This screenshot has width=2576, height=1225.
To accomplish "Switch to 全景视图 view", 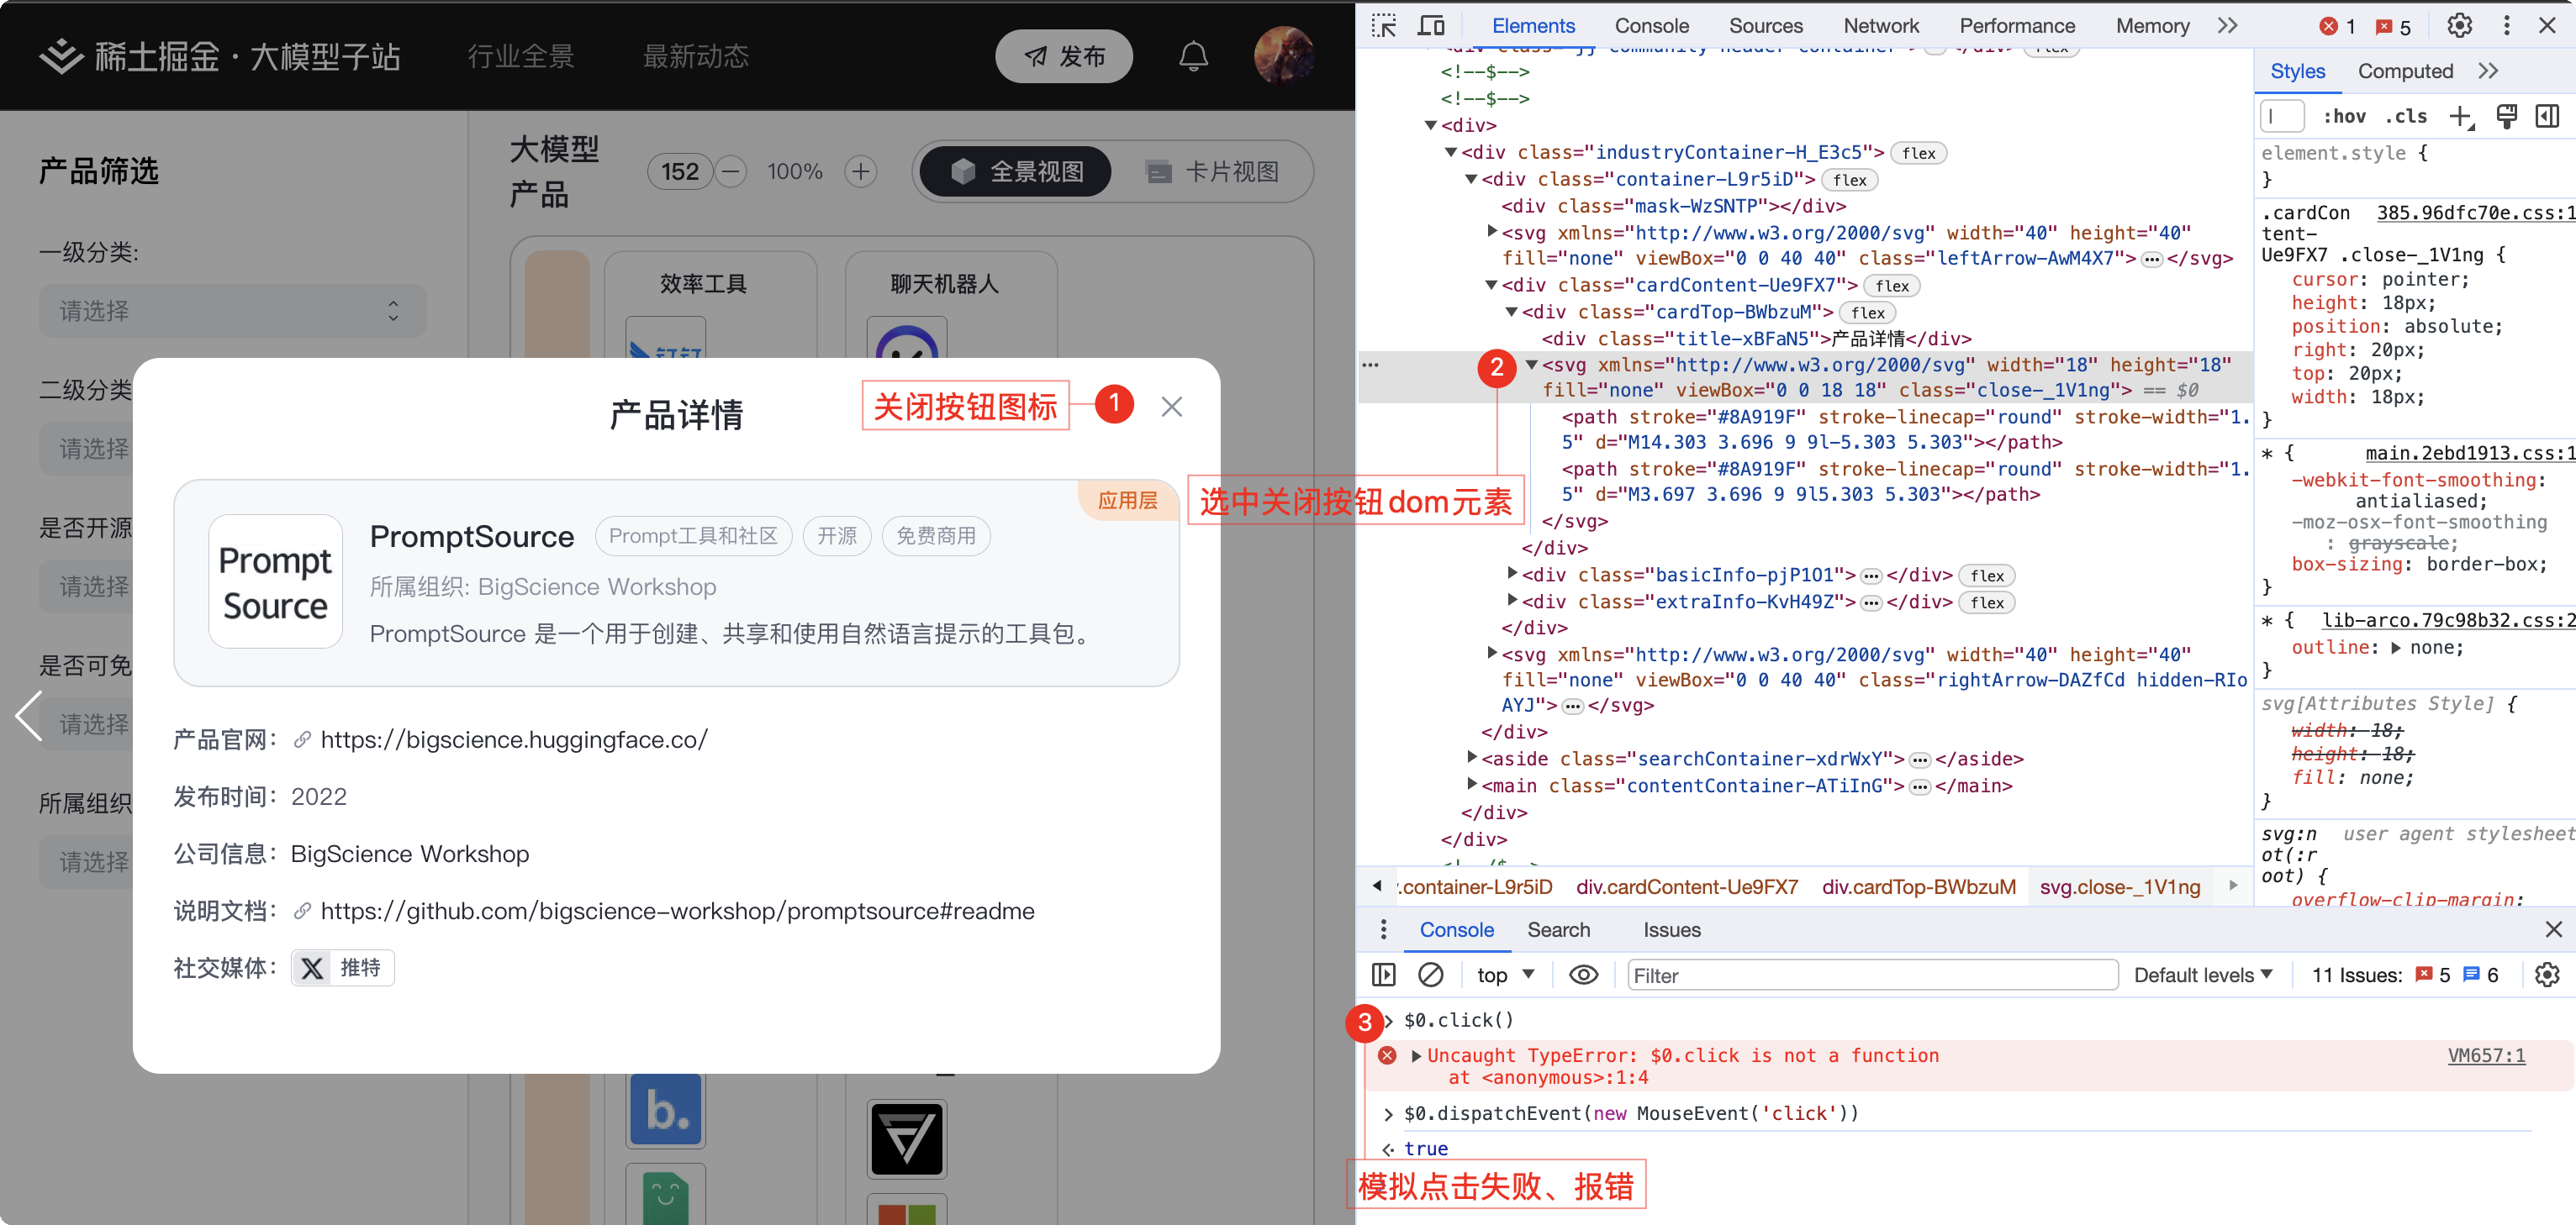I will tap(1016, 172).
